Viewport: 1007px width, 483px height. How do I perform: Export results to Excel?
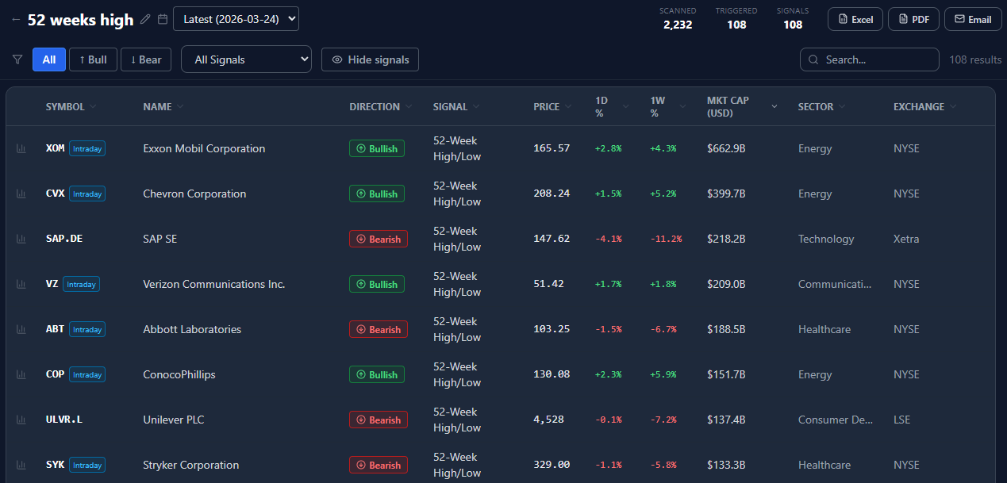tap(855, 18)
